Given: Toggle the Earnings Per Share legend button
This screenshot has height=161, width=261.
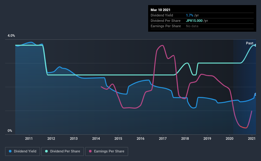Looking at the screenshot, I should pyautogui.click(x=106, y=151).
